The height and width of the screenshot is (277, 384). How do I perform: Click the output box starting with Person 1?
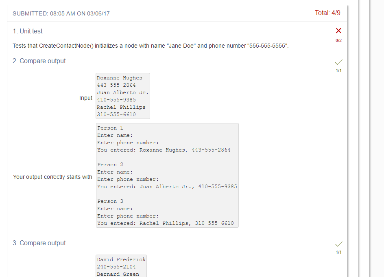pos(167,175)
